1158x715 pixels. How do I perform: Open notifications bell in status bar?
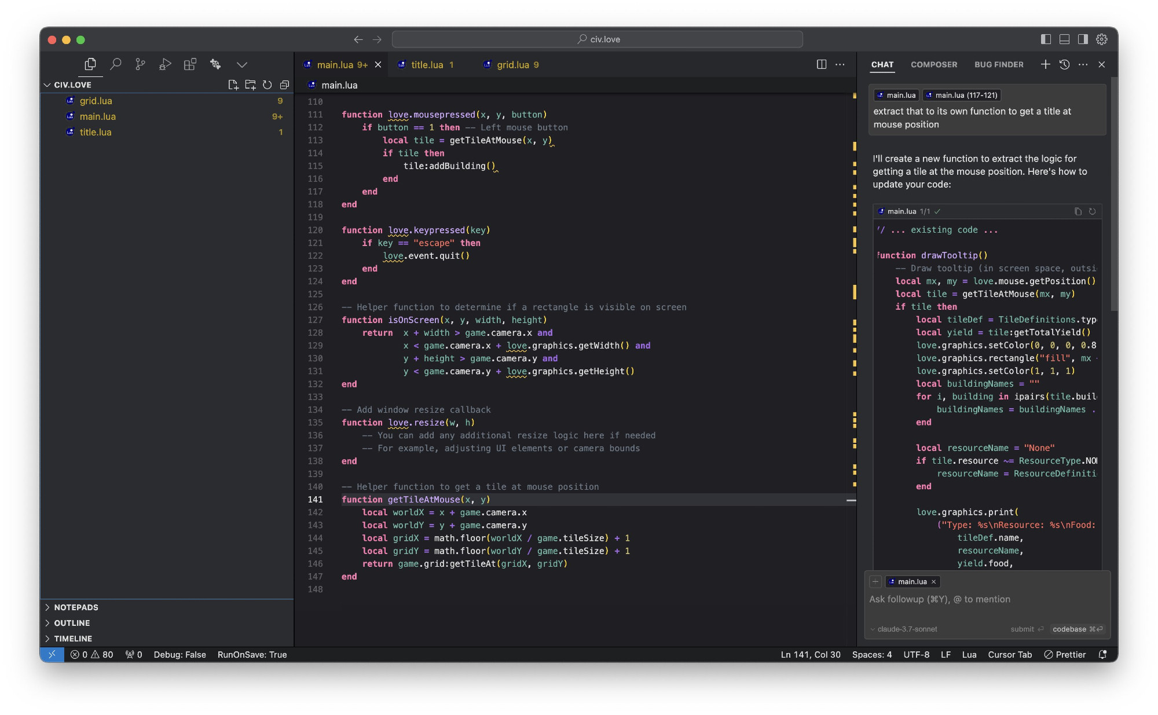[x=1103, y=655]
